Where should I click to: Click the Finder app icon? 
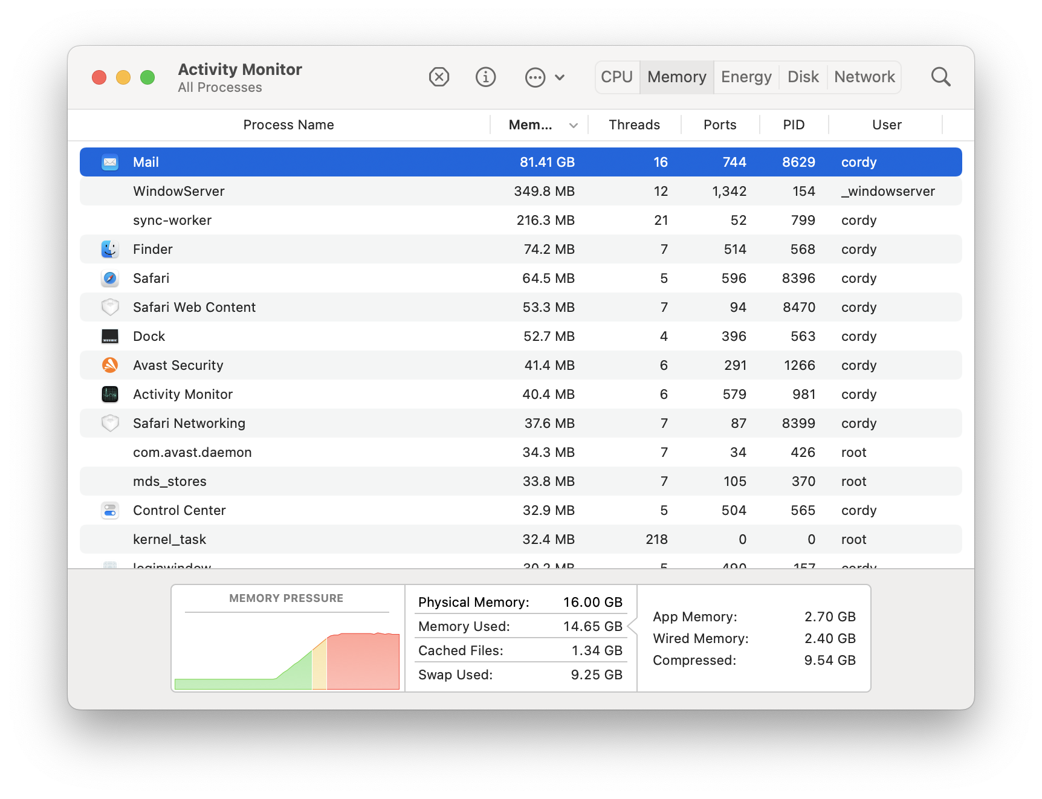[x=110, y=249]
